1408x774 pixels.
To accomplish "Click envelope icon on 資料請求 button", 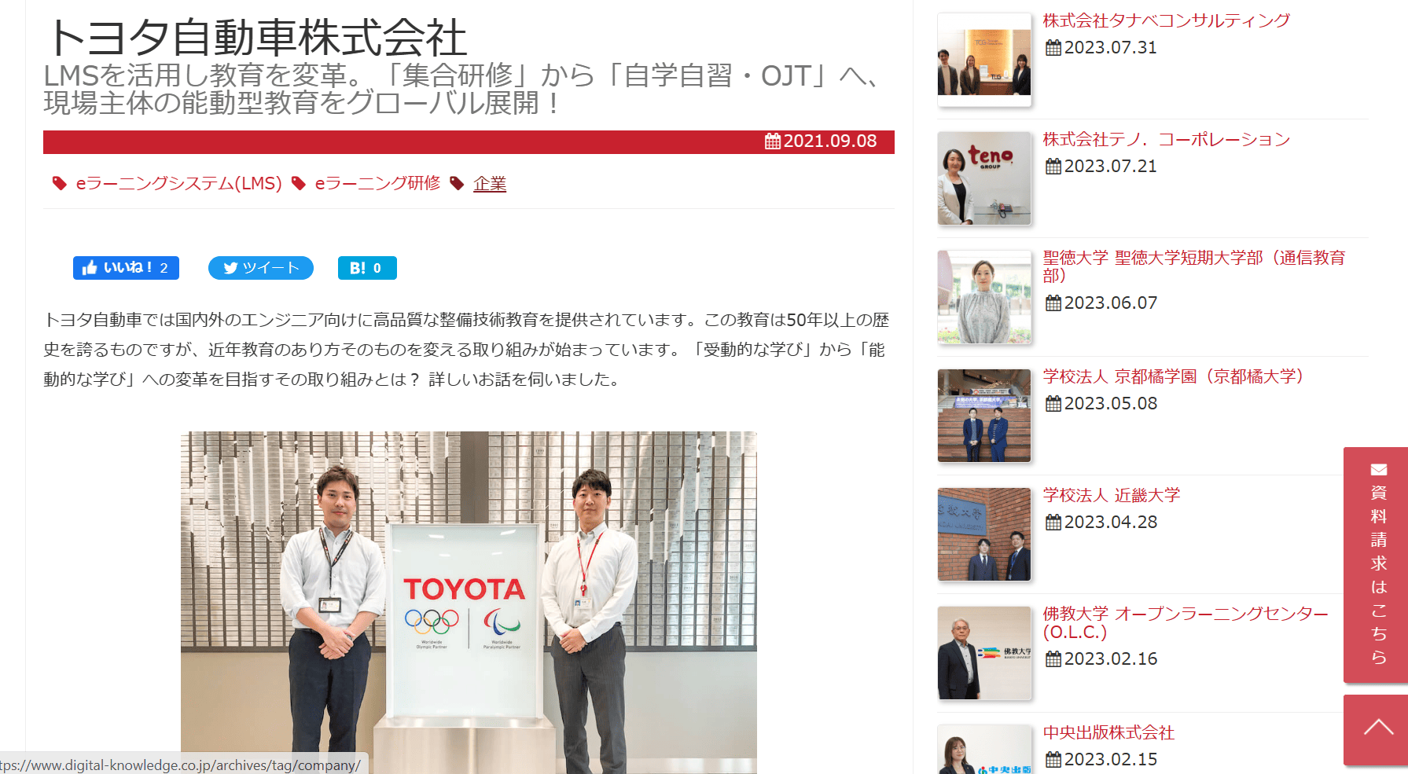I will coord(1379,470).
